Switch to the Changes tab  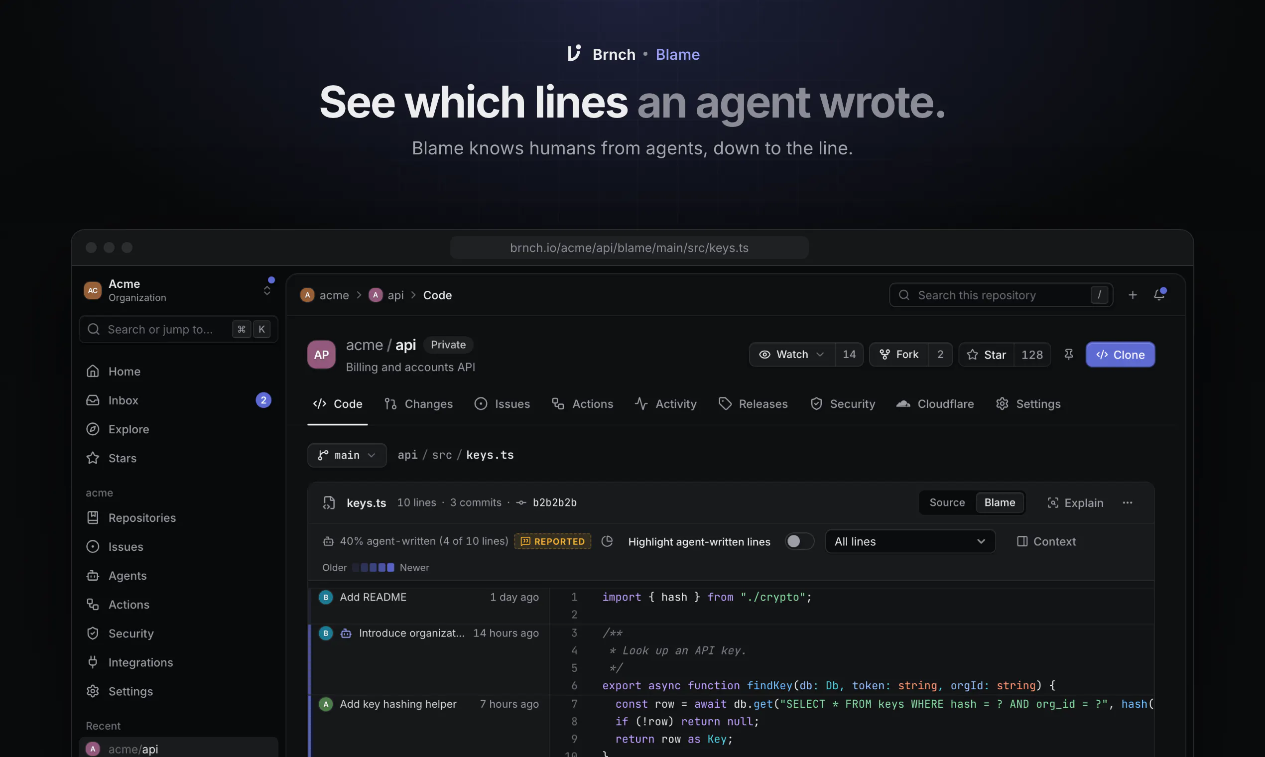pyautogui.click(x=418, y=403)
